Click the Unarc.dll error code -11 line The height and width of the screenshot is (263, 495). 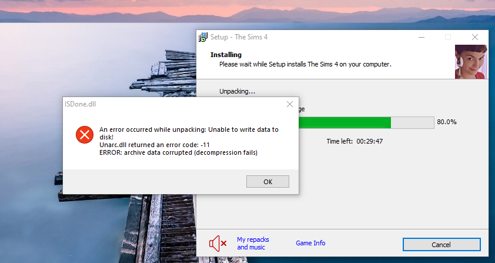click(x=155, y=145)
